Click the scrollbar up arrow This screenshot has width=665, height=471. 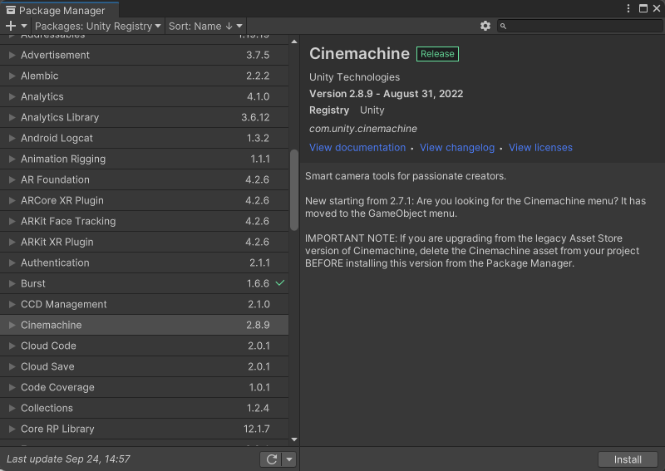click(294, 42)
